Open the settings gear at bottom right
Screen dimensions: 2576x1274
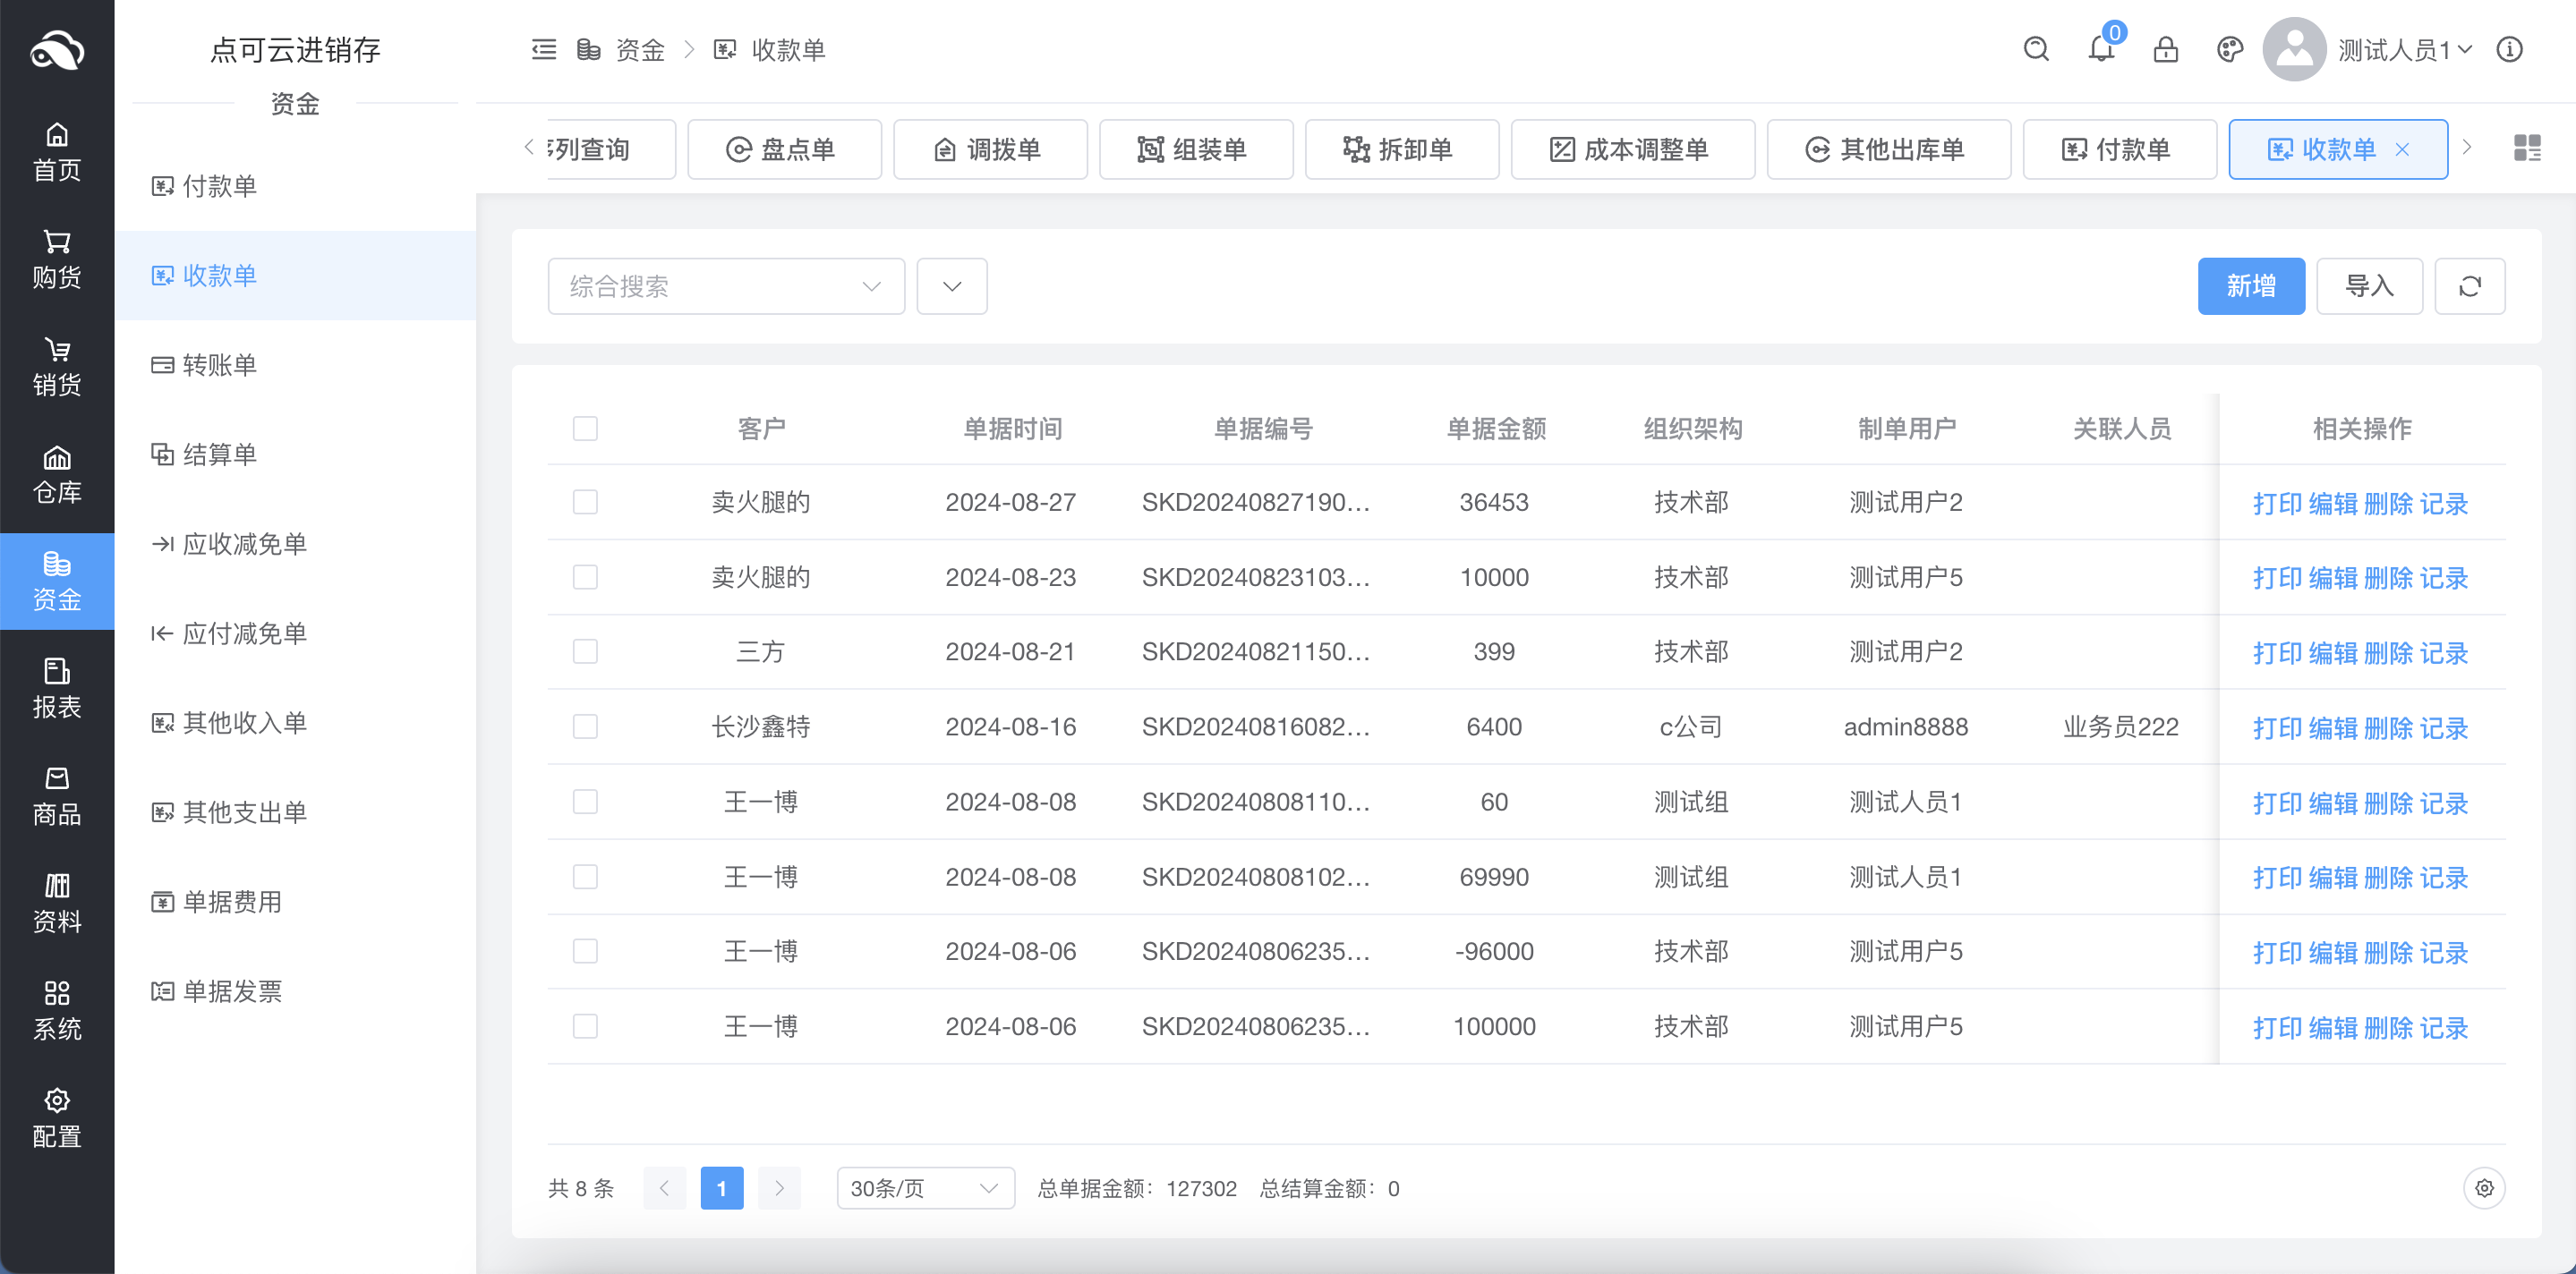2484,1188
